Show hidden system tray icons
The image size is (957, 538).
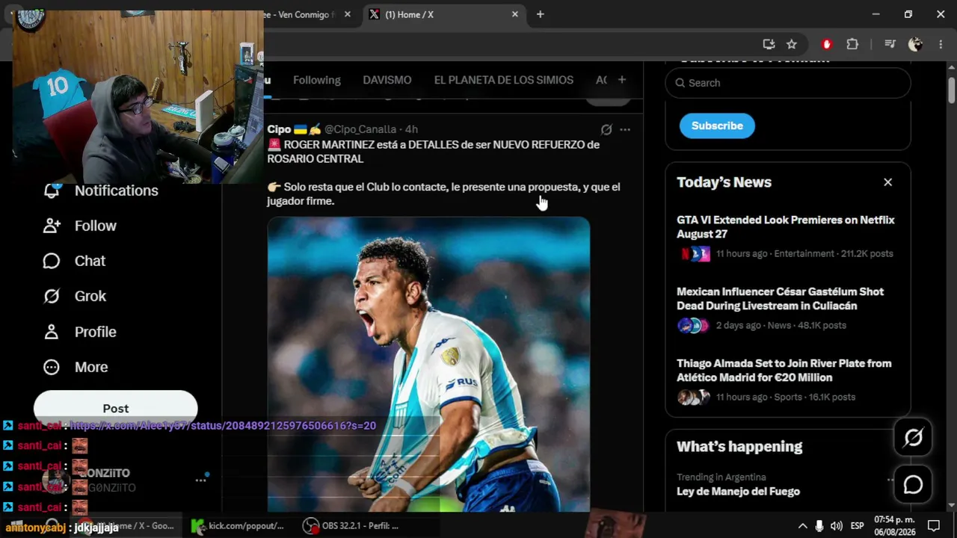tap(802, 526)
